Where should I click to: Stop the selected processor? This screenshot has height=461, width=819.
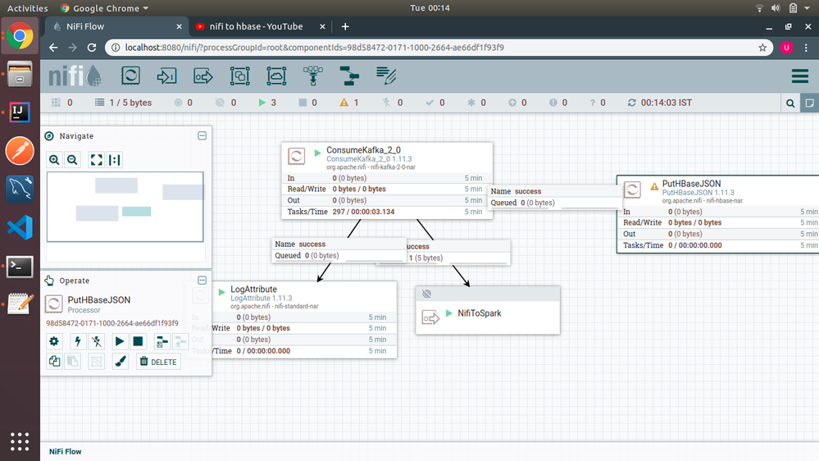point(138,341)
